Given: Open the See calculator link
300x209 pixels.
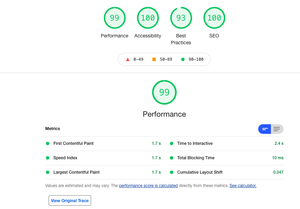Looking at the screenshot, I should pos(243,186).
